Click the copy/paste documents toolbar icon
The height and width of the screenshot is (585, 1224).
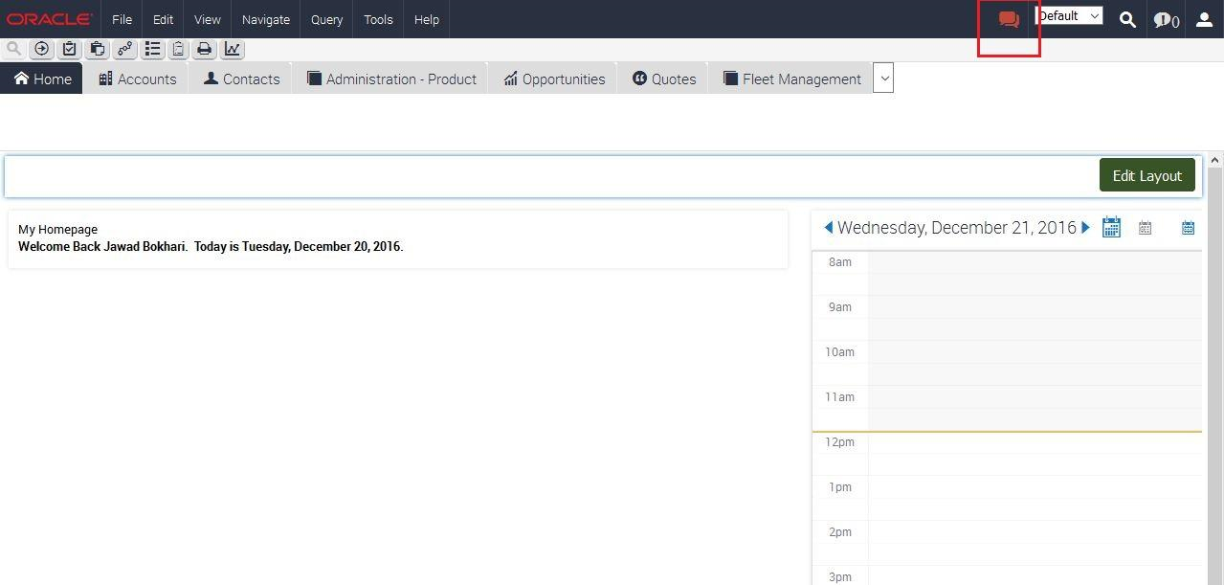click(x=97, y=49)
